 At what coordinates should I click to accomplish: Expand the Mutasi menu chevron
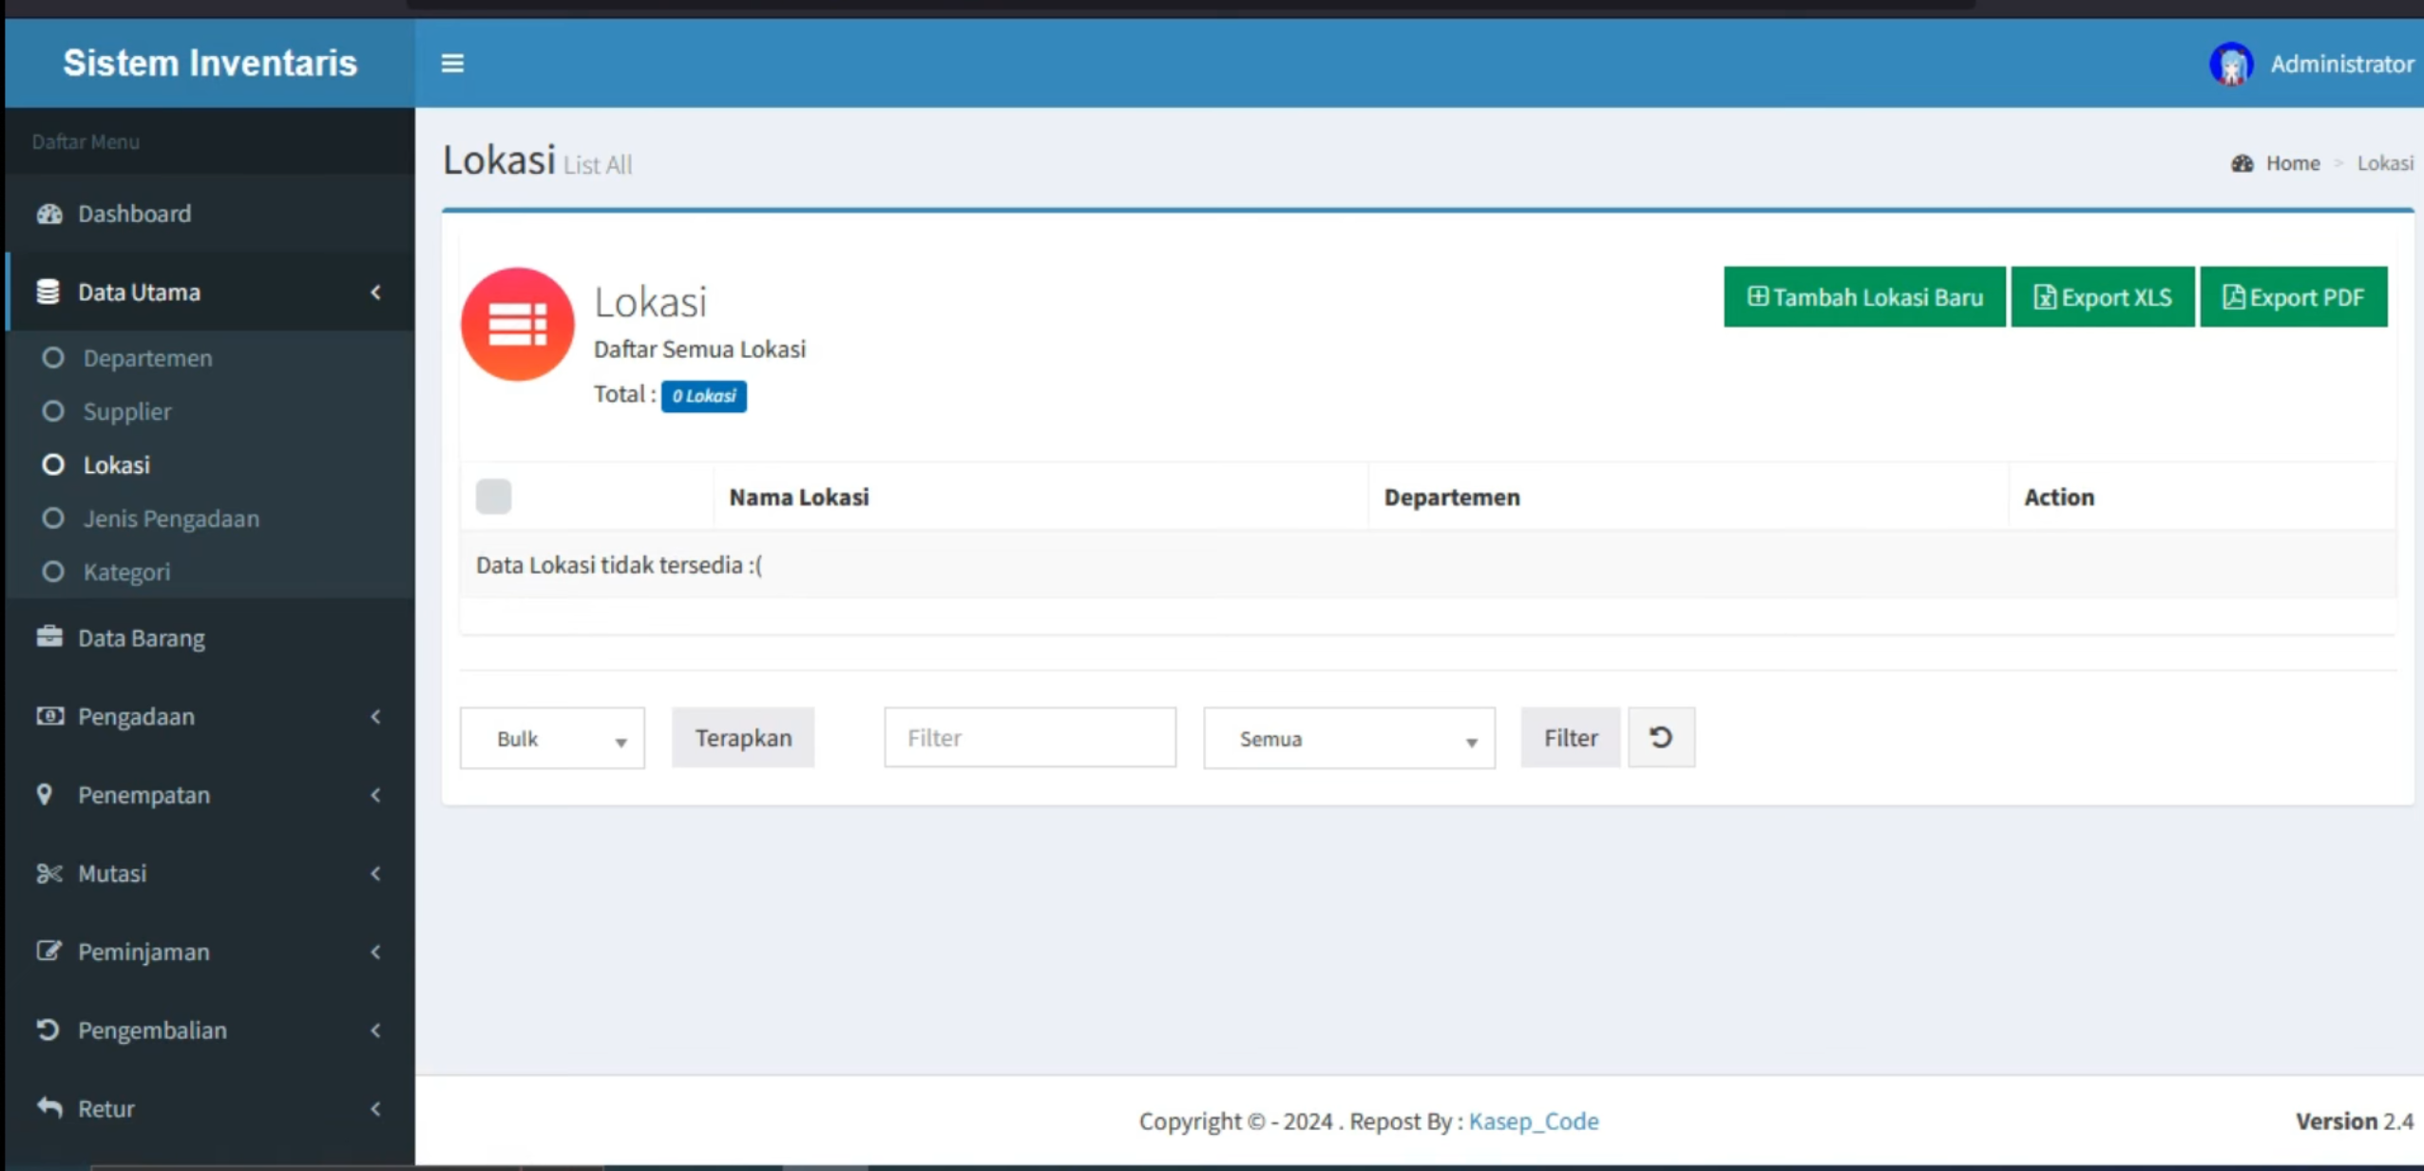point(376,873)
